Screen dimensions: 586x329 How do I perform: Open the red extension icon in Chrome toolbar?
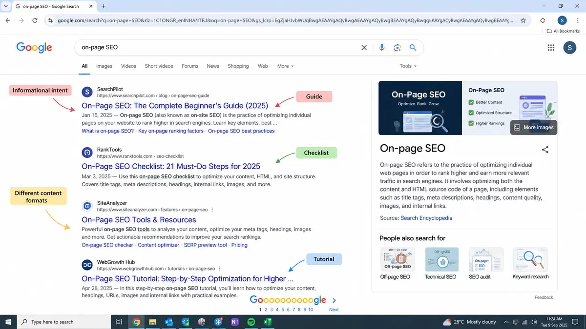tap(543, 20)
